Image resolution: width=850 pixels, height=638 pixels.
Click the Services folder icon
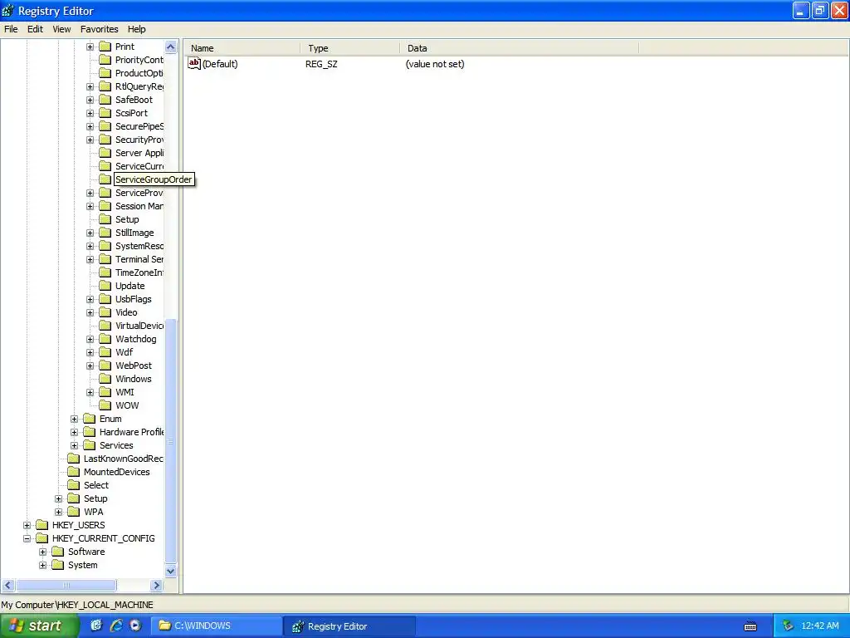[90, 445]
